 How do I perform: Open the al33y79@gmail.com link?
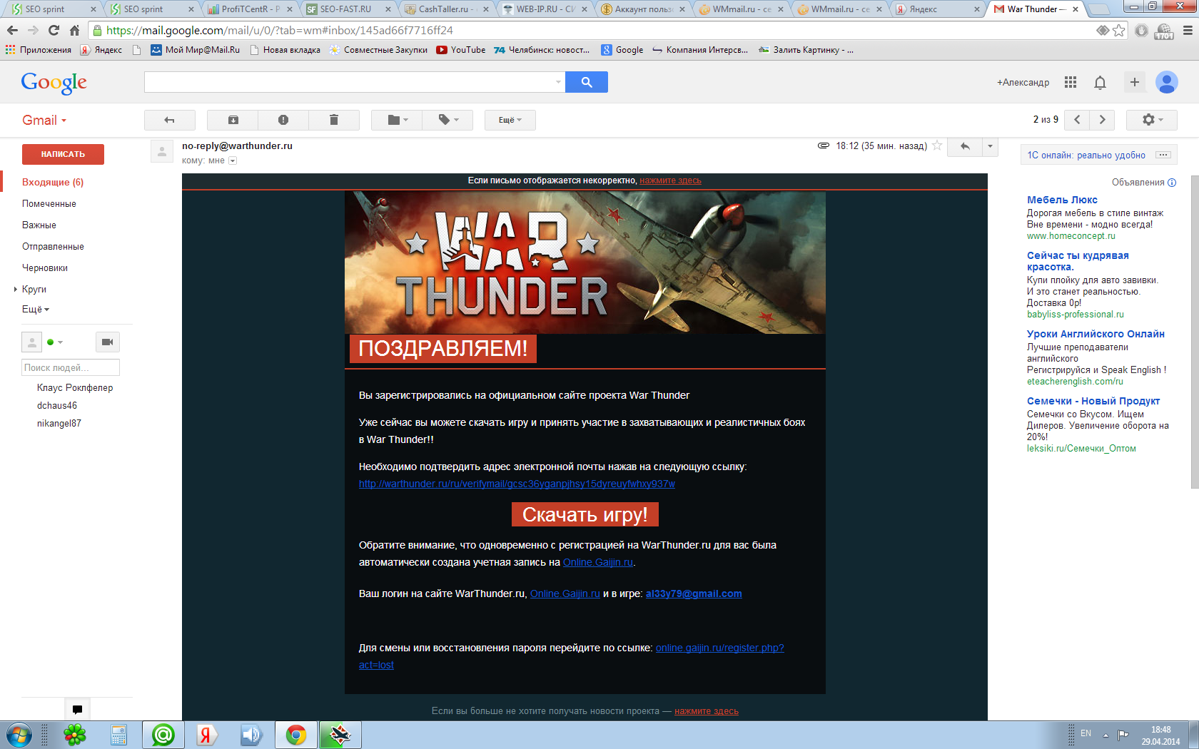(694, 593)
